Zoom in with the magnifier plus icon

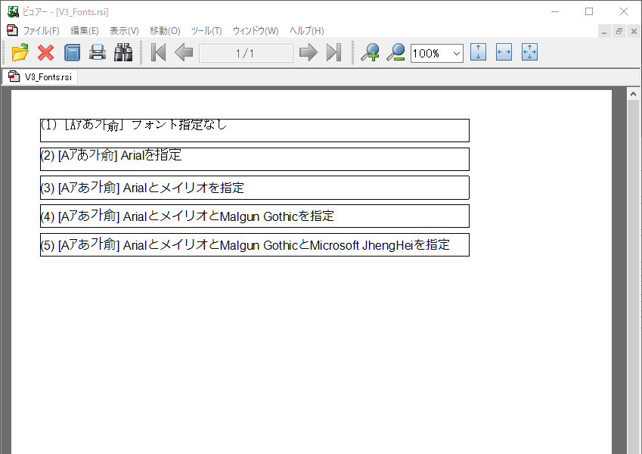370,52
